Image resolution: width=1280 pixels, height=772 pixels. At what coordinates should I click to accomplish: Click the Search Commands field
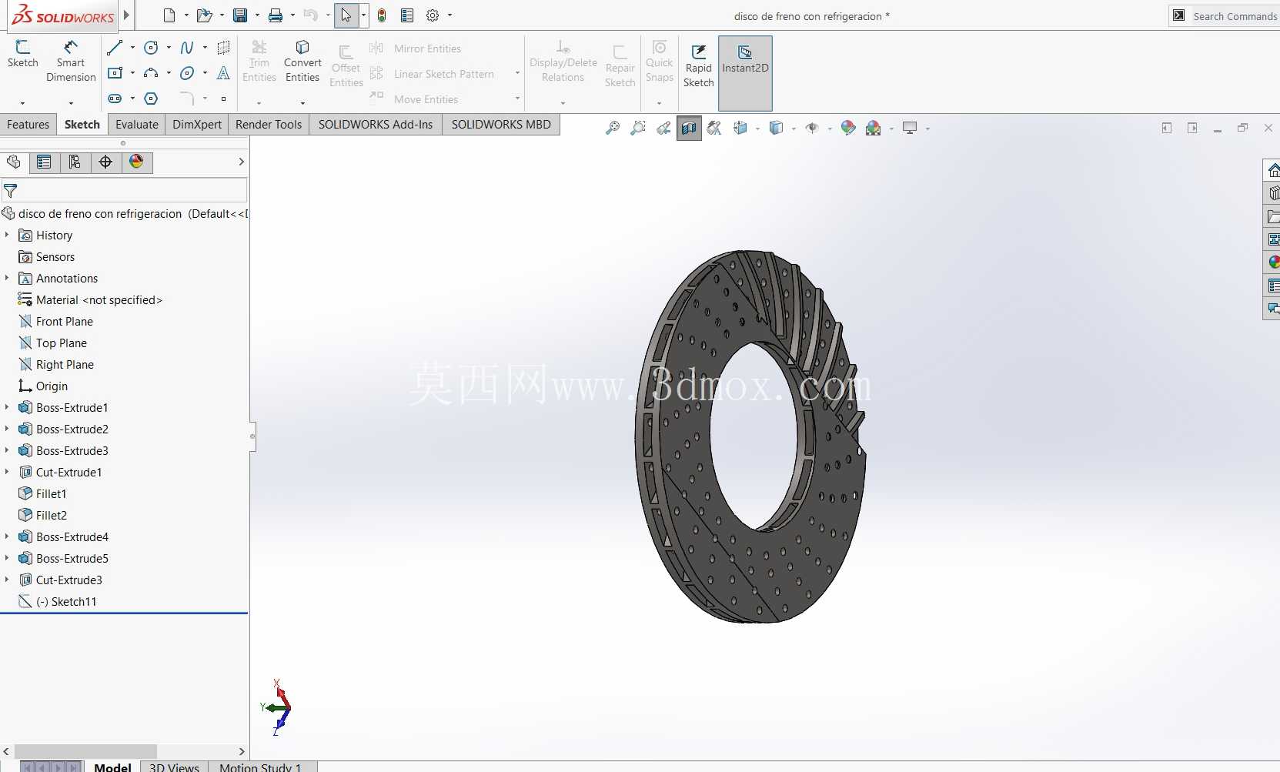[x=1234, y=16]
